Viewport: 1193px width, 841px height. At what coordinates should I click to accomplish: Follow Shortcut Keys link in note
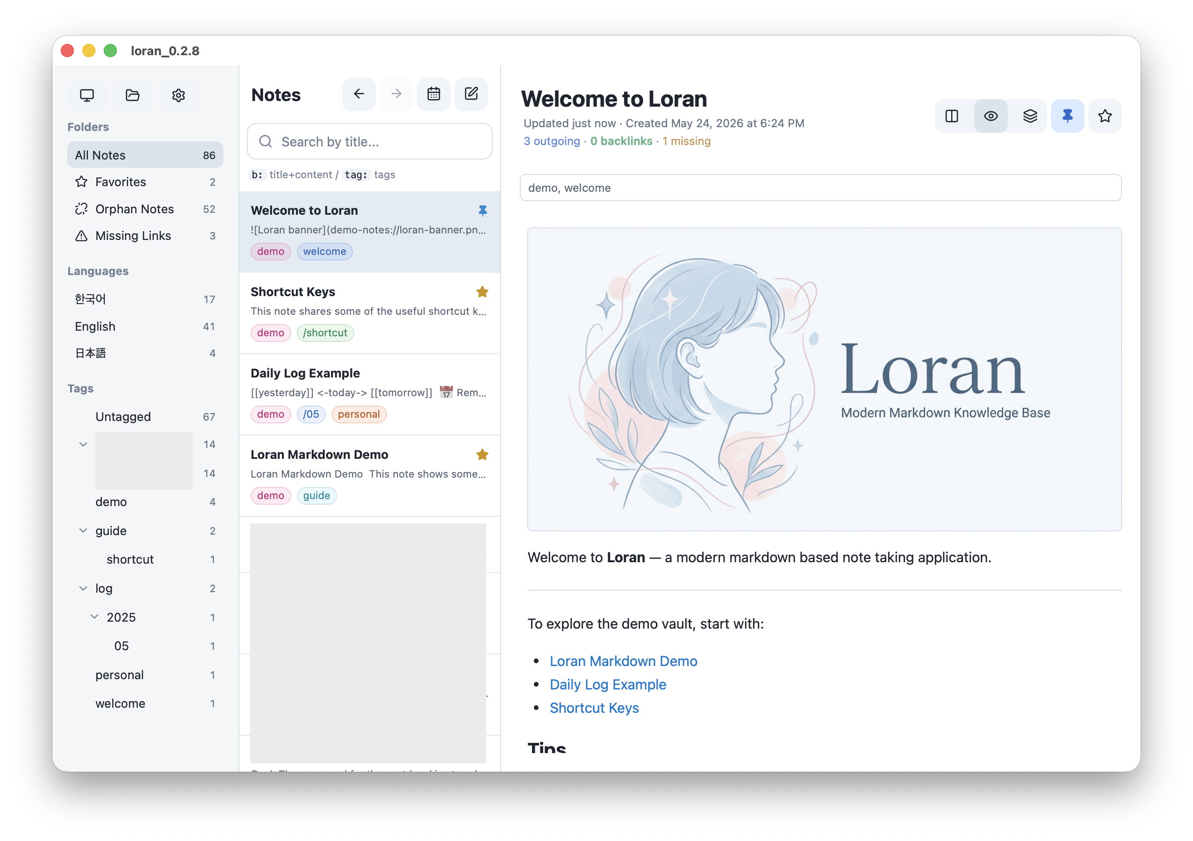pos(595,707)
